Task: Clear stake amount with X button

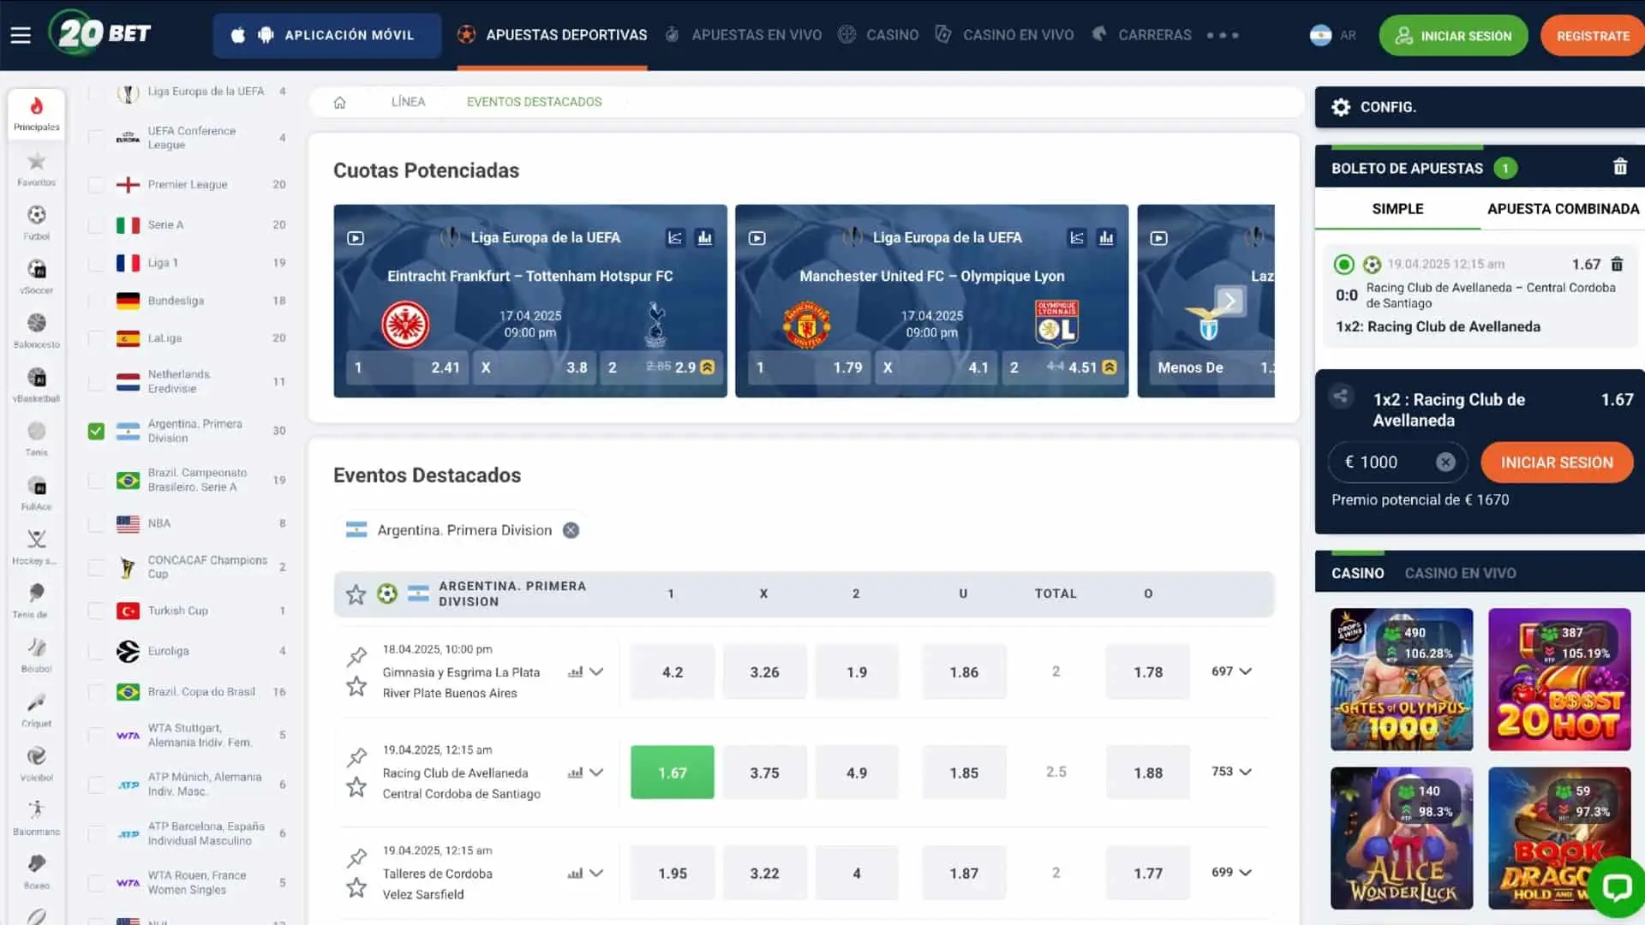Action: coord(1445,462)
